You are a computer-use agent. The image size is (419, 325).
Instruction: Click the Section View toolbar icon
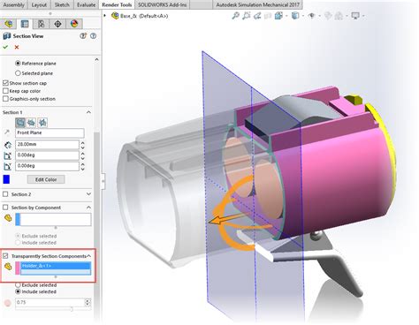point(268,16)
